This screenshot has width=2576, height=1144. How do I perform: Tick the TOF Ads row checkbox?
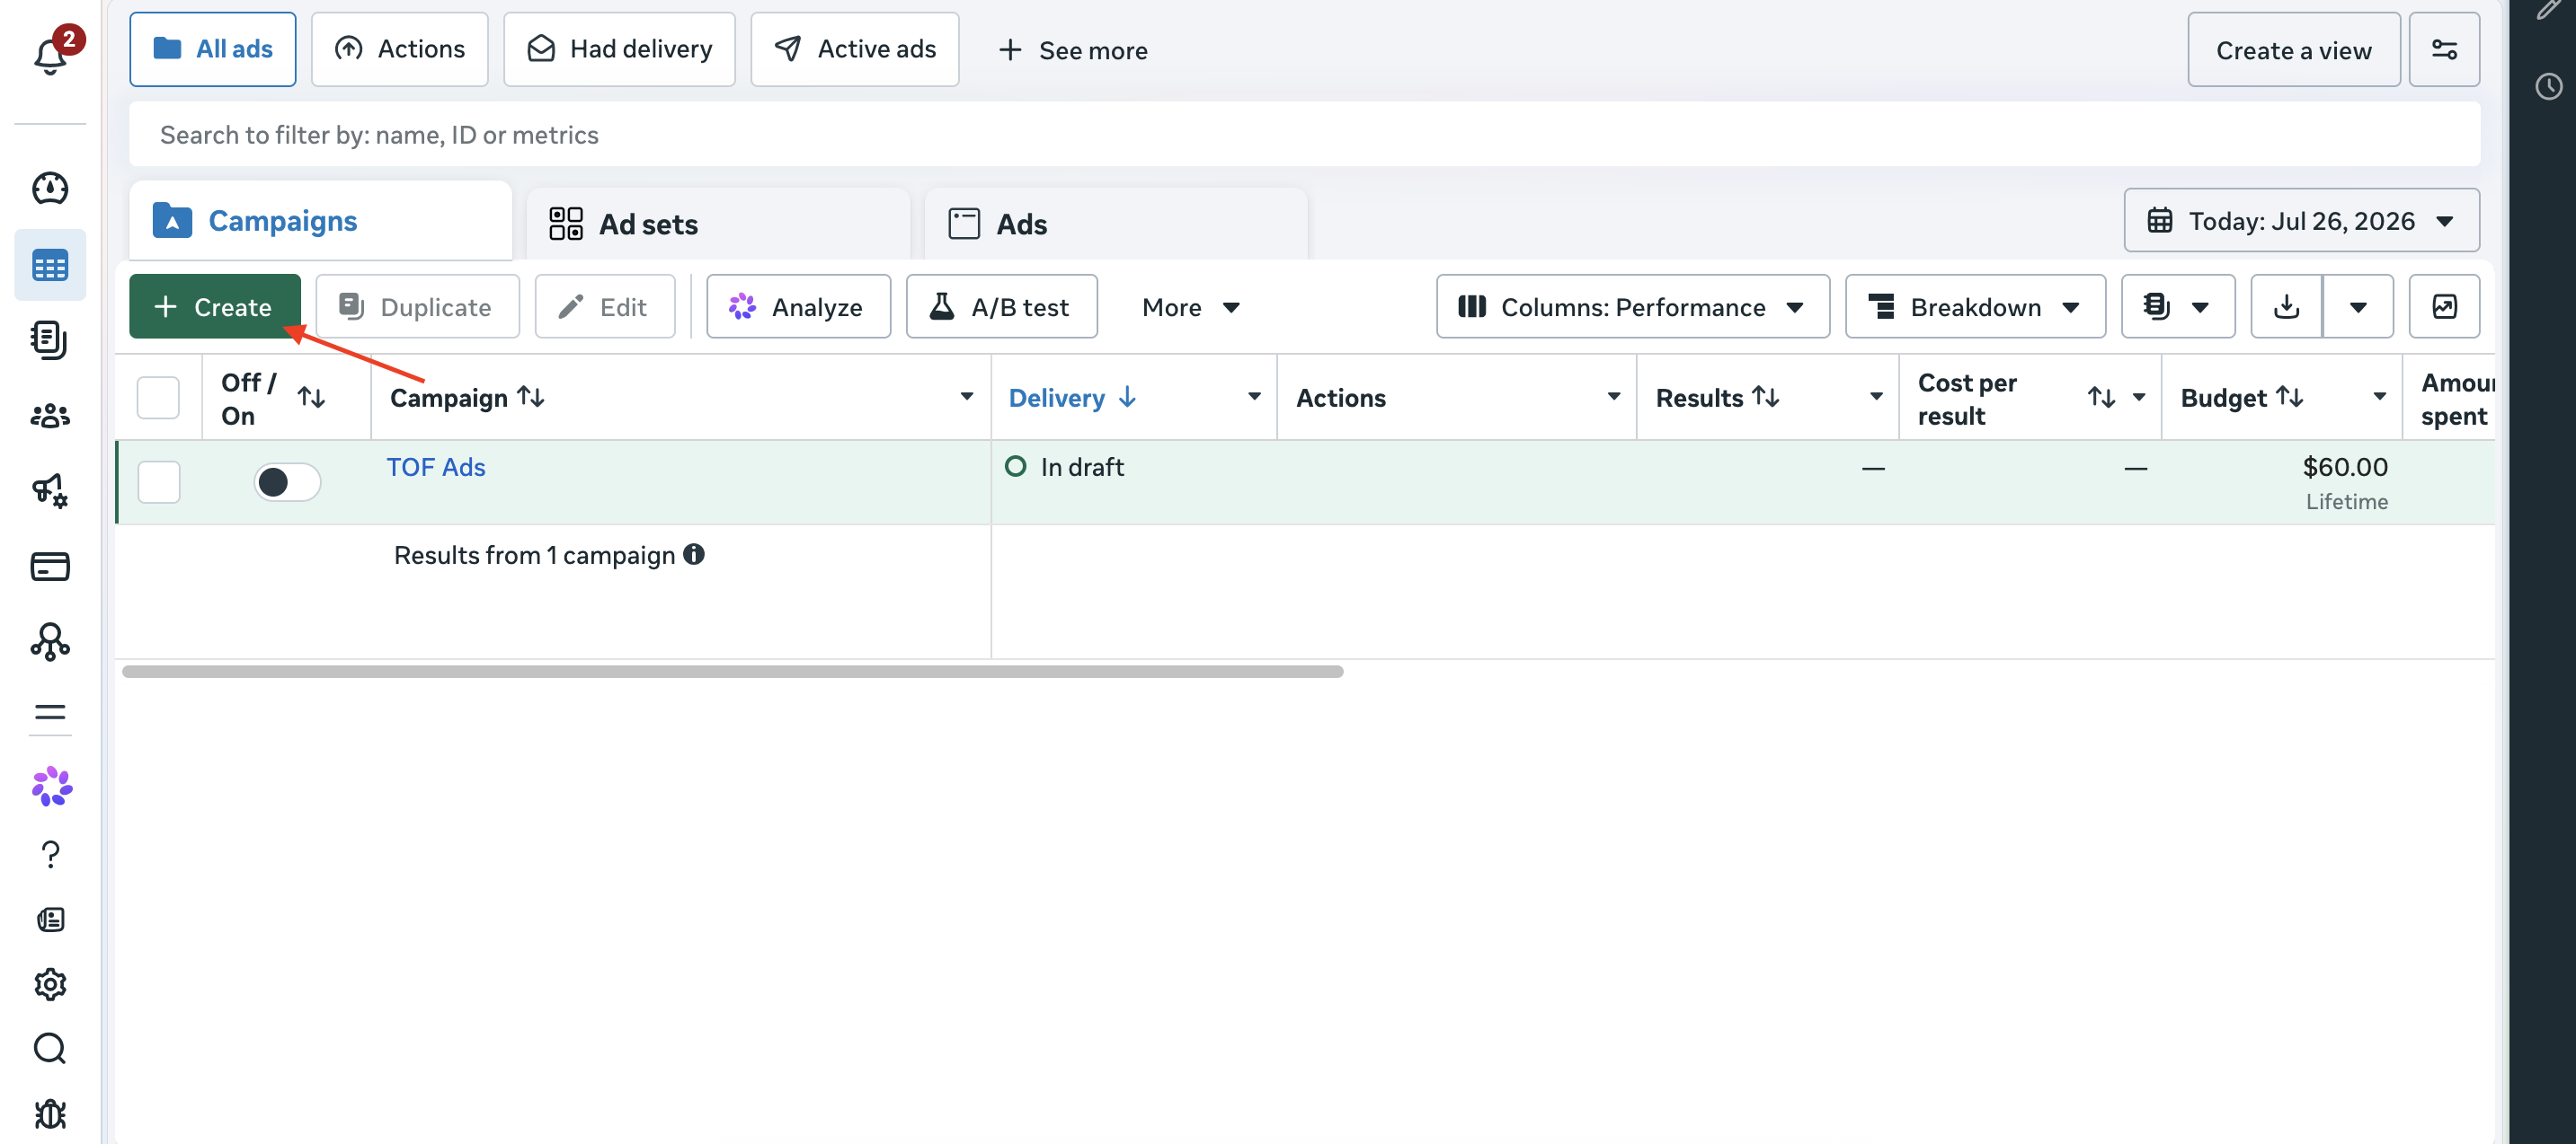point(158,482)
